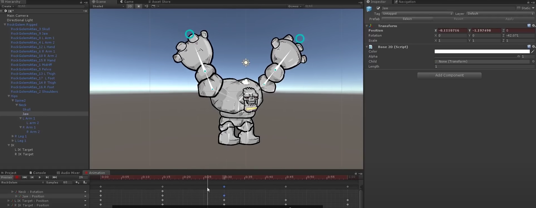The height and width of the screenshot is (208, 536).
Task: Collapse the Transform component foldout
Action: (x=367, y=26)
